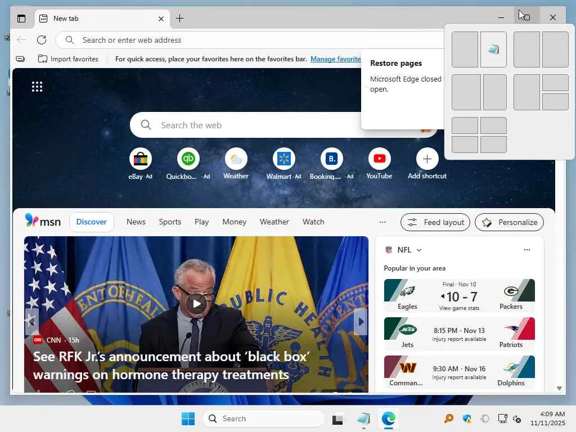The image size is (576, 432).
Task: Open the YouTube shortcut
Action: tap(379, 164)
